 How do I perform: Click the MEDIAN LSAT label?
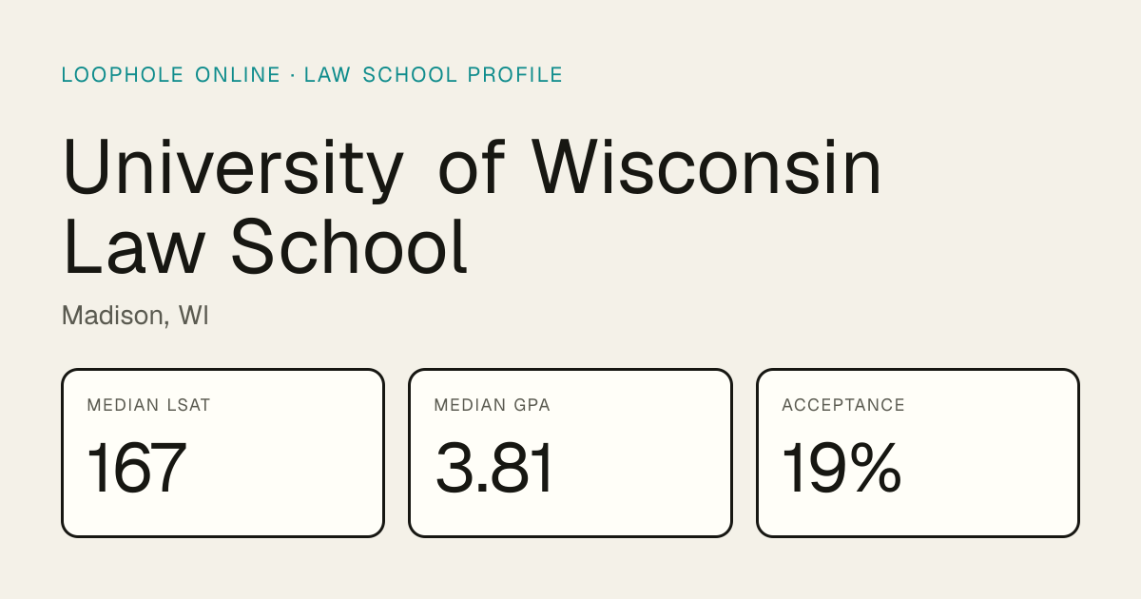pyautogui.click(x=148, y=405)
